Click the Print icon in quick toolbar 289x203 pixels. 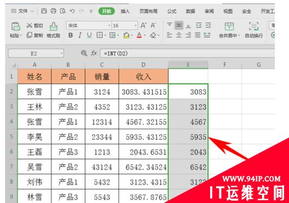[x=53, y=11]
